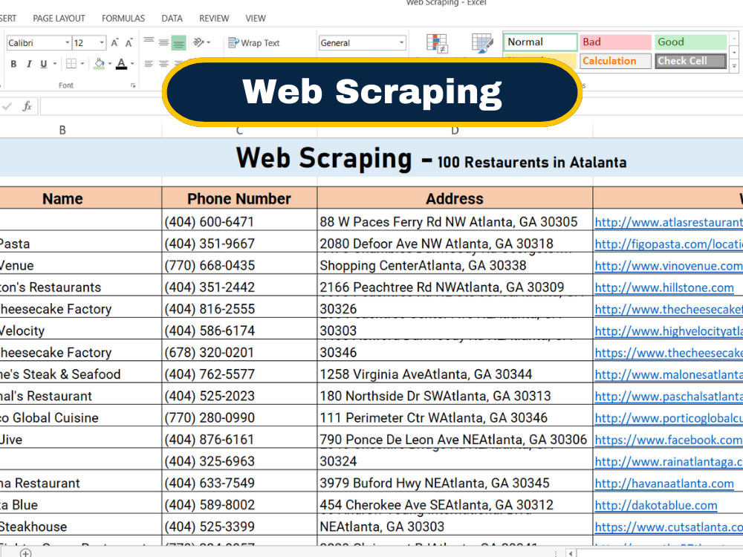Viewport: 743px width, 557px height.
Task: Open the REVIEW ribbon tab
Action: point(214,19)
